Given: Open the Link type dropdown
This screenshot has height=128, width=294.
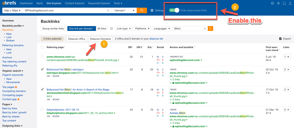Looking at the screenshot, I should coord(124,29).
